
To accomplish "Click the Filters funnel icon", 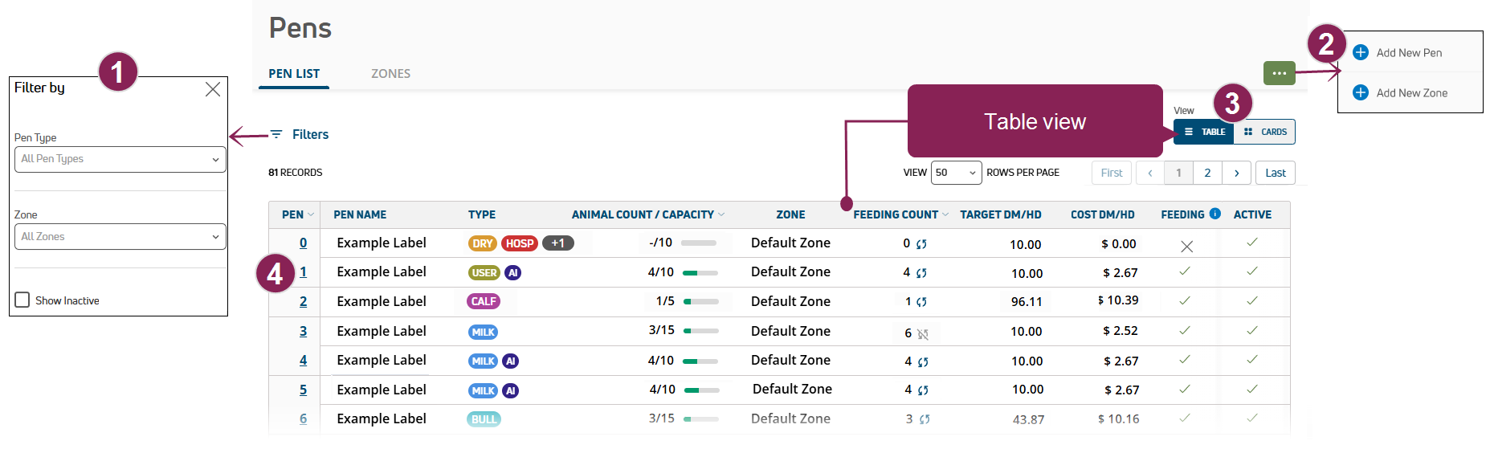I will click(x=276, y=134).
